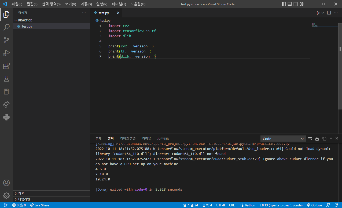The height and width of the screenshot is (208, 342).
Task: Select interpreter 3.8.13 sparta_project conda
Action: 281,205
